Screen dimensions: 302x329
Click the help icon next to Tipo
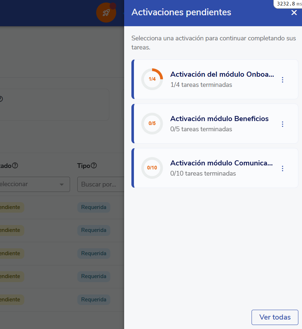click(94, 165)
